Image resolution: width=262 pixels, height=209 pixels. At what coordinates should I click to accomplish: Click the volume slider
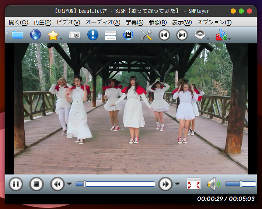coord(241,184)
